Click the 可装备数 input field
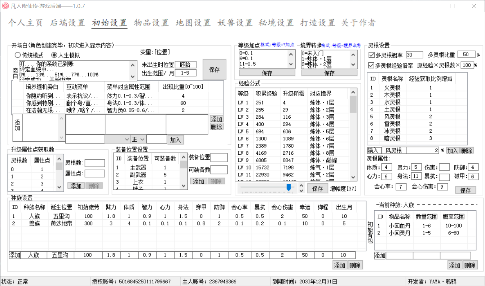The width and height of the screenshot is (485, 286). click(219, 170)
